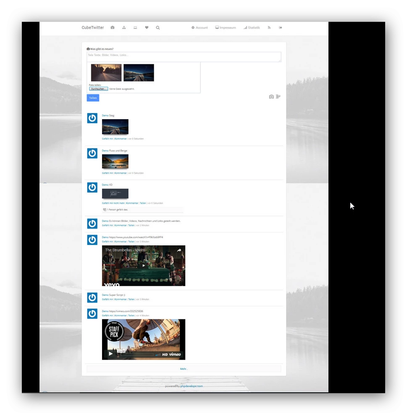The width and height of the screenshot is (407, 415).
Task: Click the CubeTwitter brand link
Action: [x=93, y=28]
